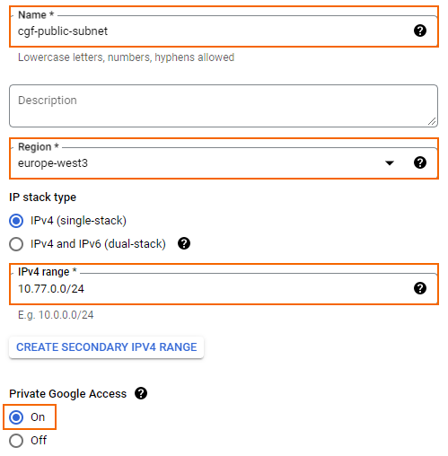Click the 'IPv4 (single-stack)' label text
The width and height of the screenshot is (448, 456).
78,221
